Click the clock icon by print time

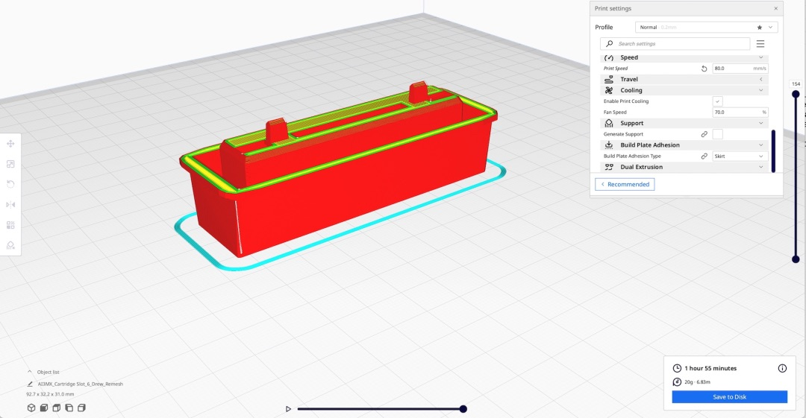677,368
